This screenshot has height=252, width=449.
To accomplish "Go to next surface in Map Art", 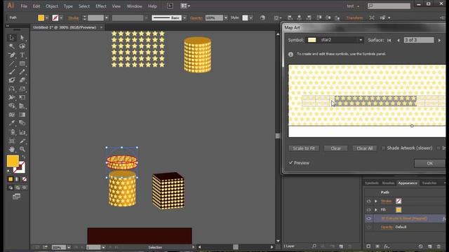I will point(440,41).
